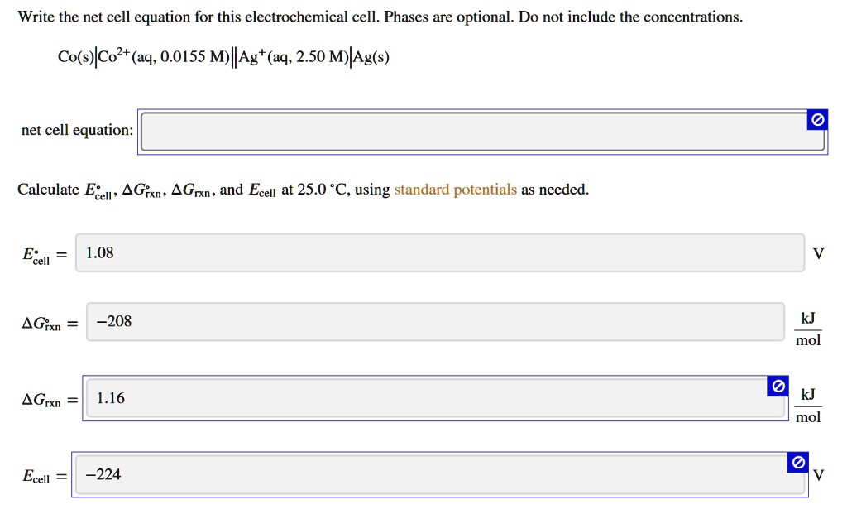Click the kJ/mol unit after the ΔGrxn field
Viewport: 847px width, 514px height.
pos(808,405)
